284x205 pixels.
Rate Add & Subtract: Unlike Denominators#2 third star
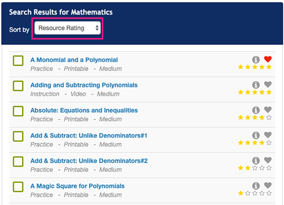[255, 168]
